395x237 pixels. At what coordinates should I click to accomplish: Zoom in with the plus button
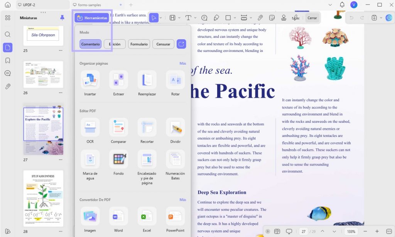click(377, 231)
